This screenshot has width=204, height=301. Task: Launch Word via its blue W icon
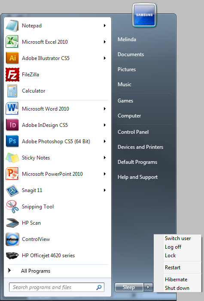[x=12, y=108]
